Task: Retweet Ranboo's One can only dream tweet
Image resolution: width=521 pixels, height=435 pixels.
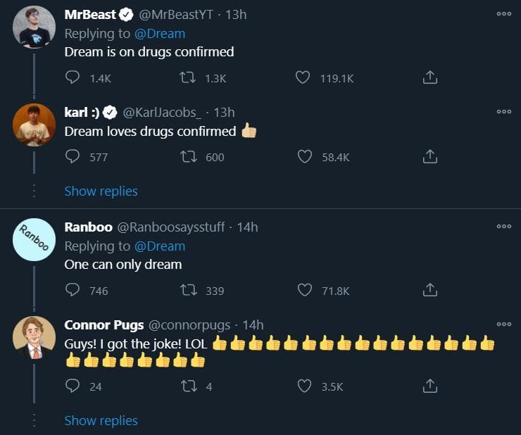Action: tap(189, 290)
